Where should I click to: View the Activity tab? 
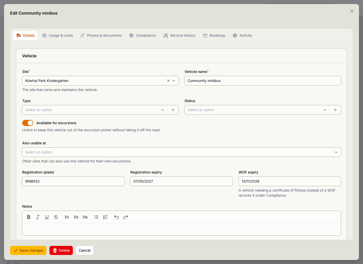[x=243, y=35]
